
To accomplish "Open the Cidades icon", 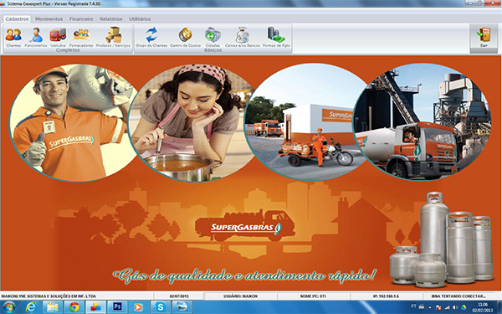I will point(213,37).
